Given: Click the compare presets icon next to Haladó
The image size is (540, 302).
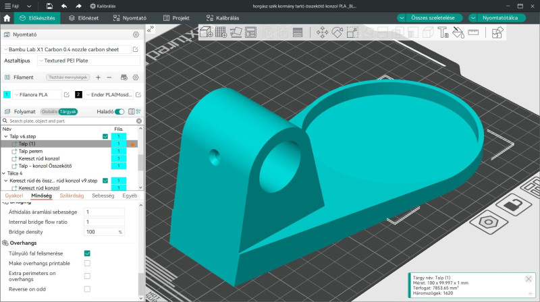Looking at the screenshot, I should [138, 111].
